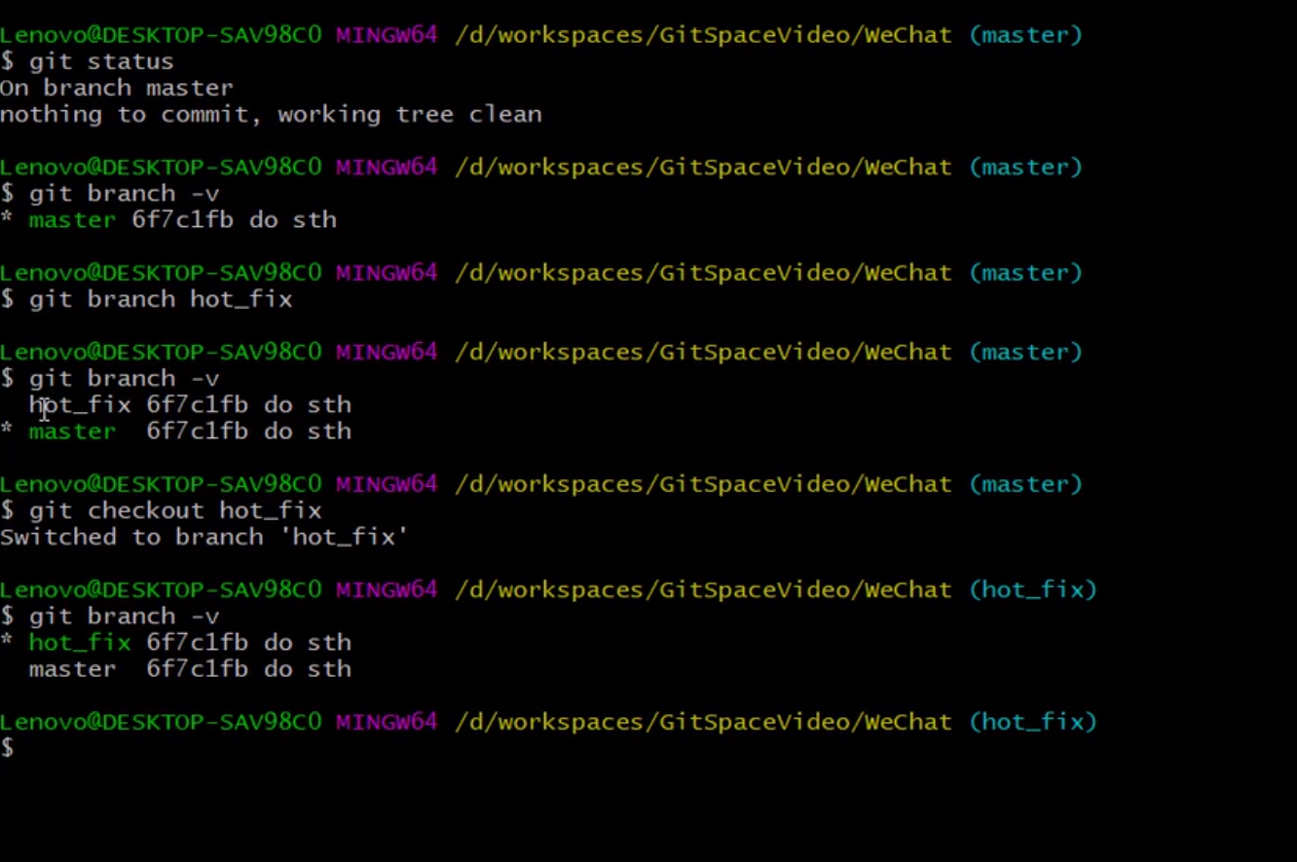
Task: Click commit hash 6f7c1fb beside green hot_fix
Action: pos(197,643)
